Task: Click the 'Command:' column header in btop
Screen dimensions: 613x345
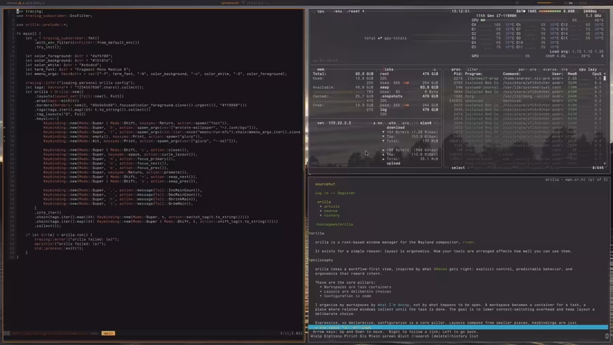Action: (x=512, y=74)
